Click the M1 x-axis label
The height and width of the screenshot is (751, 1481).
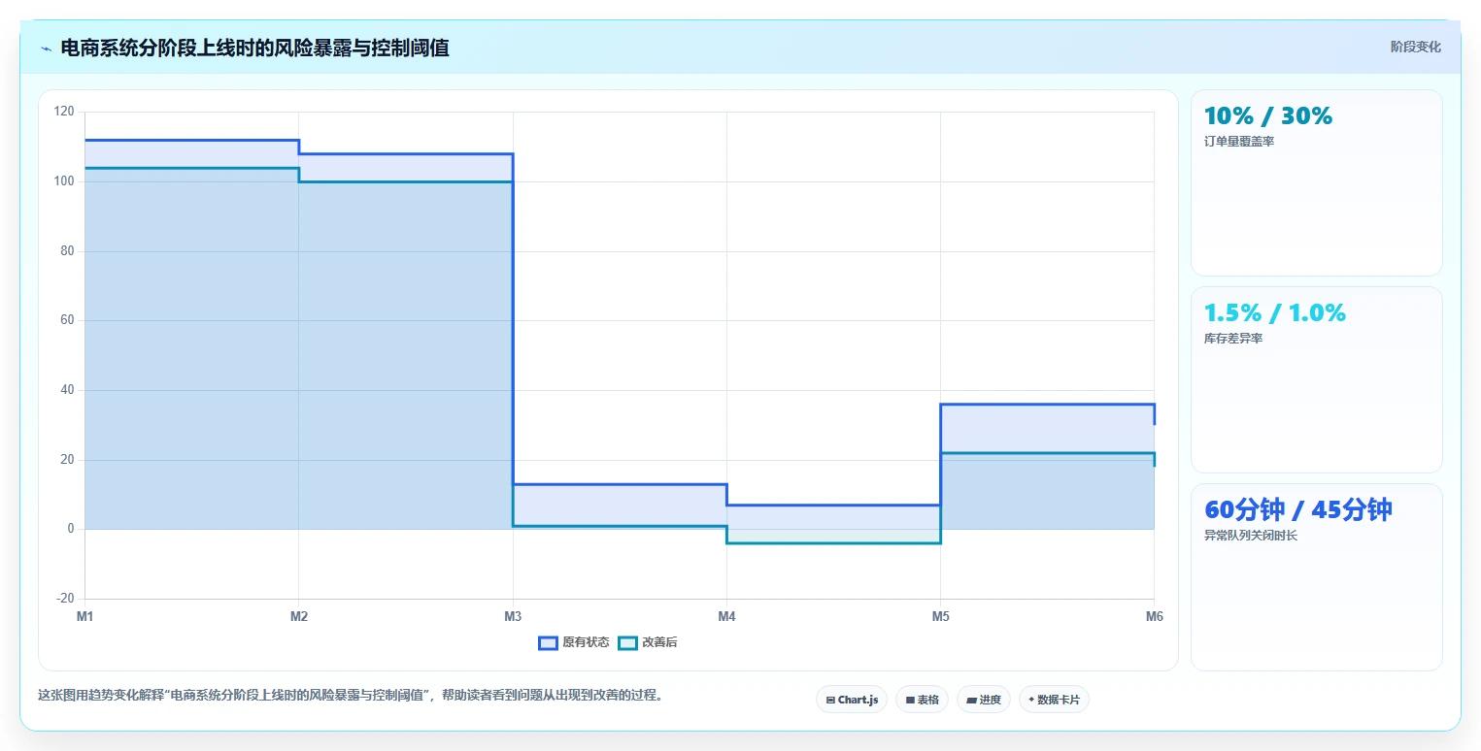coord(85,616)
